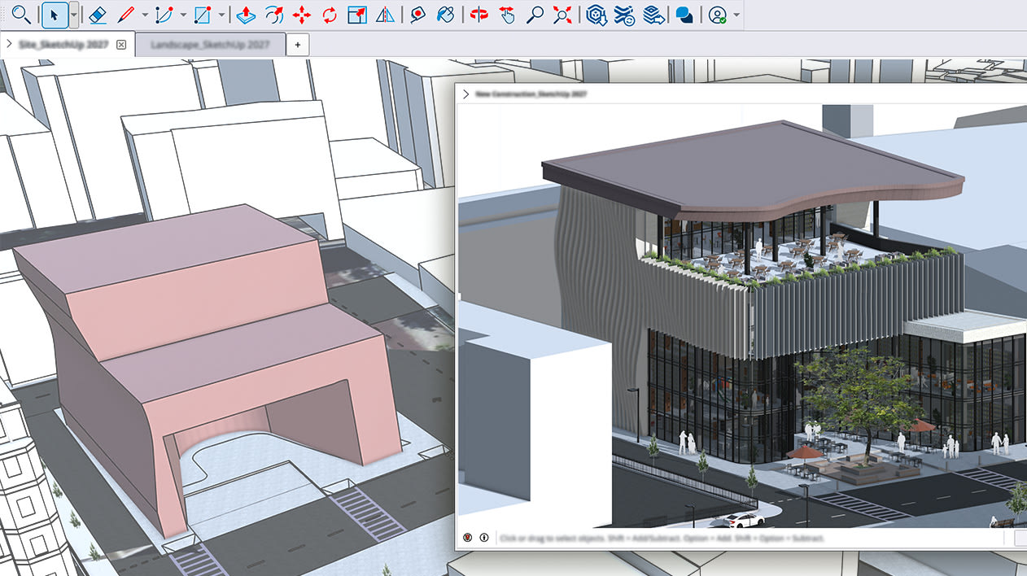Open the Search tool magnifier icon

pos(20,15)
